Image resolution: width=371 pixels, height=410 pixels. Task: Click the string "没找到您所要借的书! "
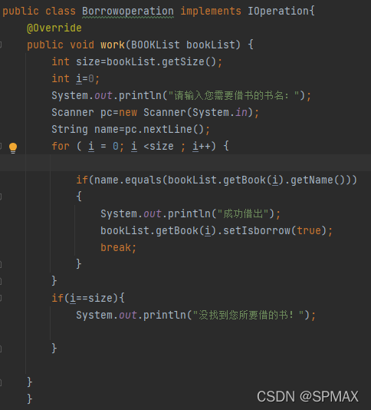coord(248,315)
